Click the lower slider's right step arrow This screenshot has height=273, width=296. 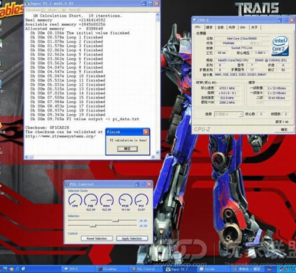coord(146,226)
